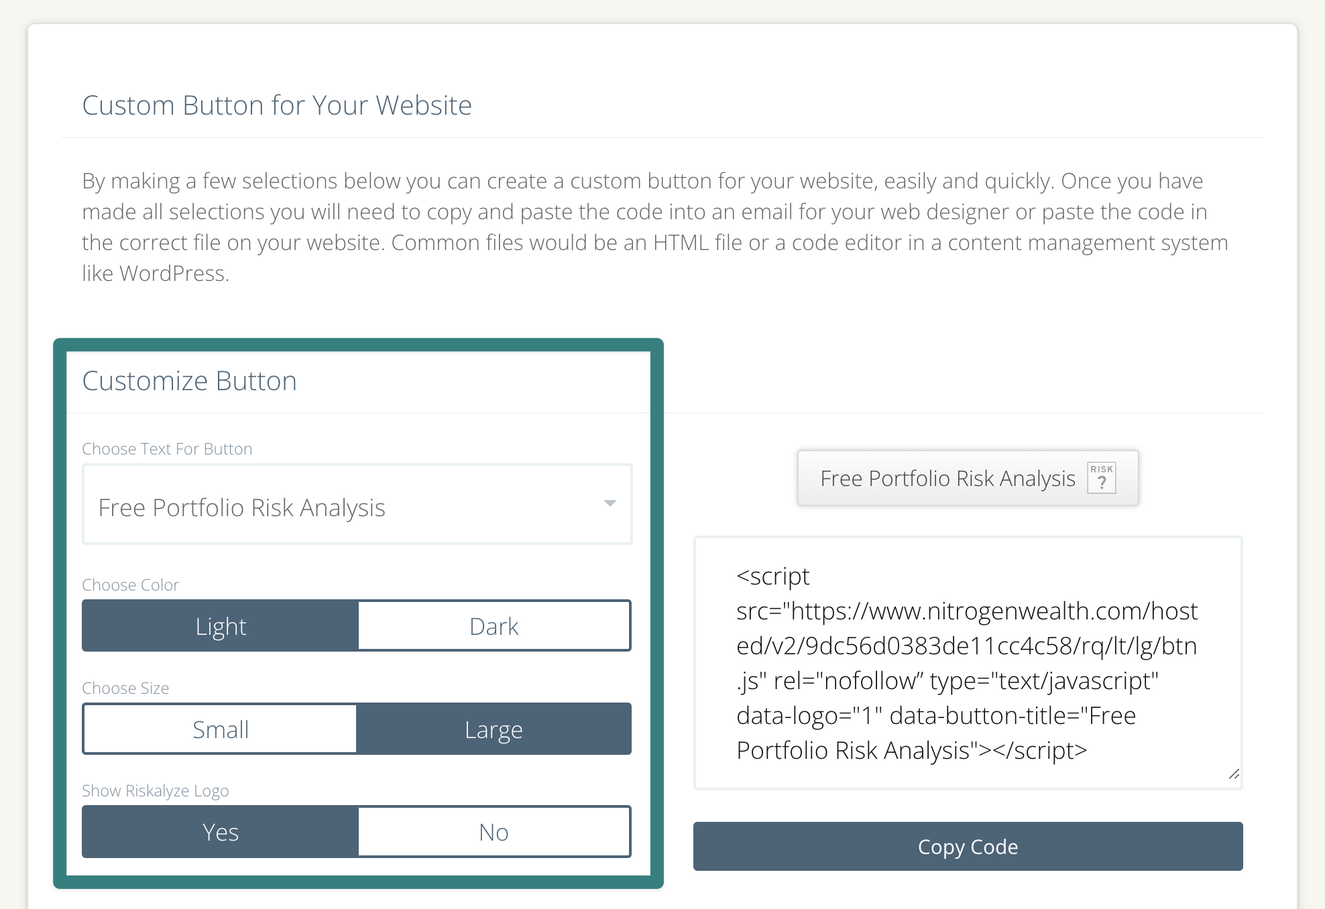Click the 'Show Riskalyze Logo' label
Viewport: 1325px width, 909px height.
pos(155,790)
